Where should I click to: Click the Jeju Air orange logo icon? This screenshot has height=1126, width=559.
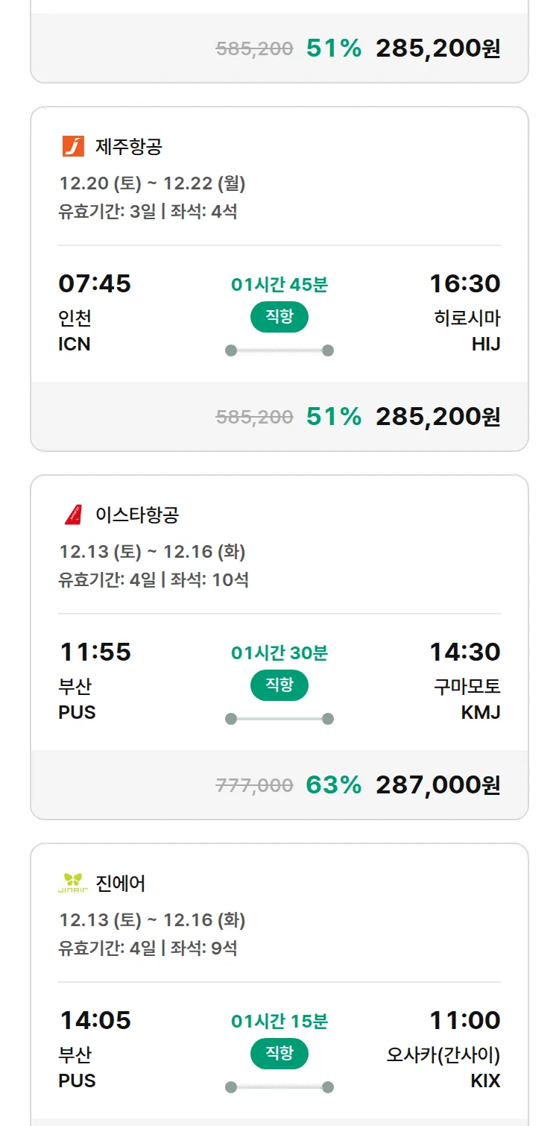[73, 146]
